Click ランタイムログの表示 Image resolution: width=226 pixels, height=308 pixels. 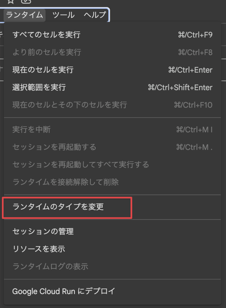(x=113, y=266)
